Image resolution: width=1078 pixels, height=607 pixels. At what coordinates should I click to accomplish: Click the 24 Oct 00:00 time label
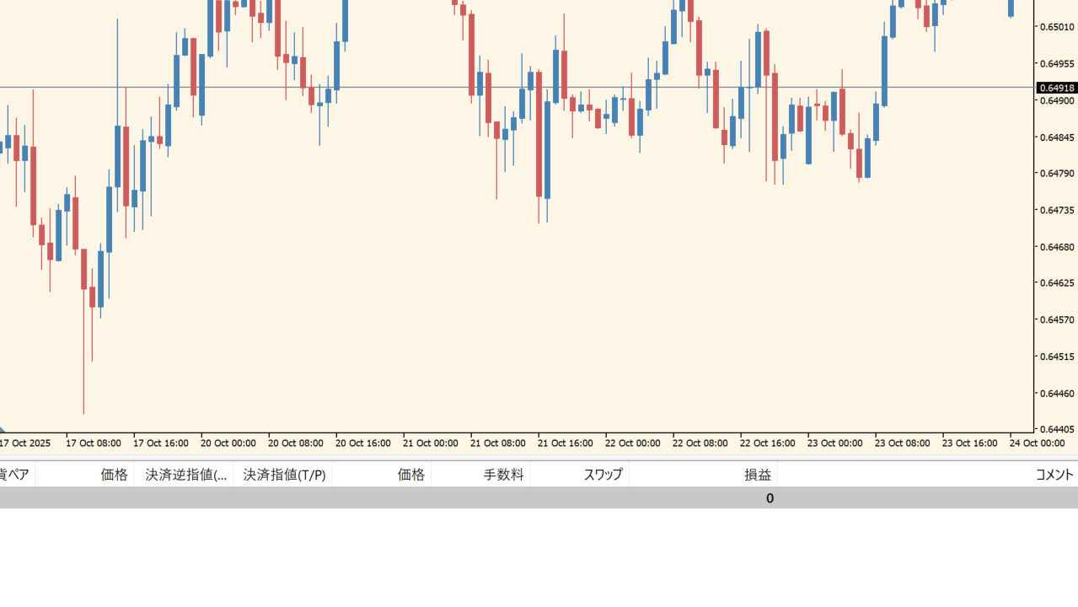point(1037,443)
